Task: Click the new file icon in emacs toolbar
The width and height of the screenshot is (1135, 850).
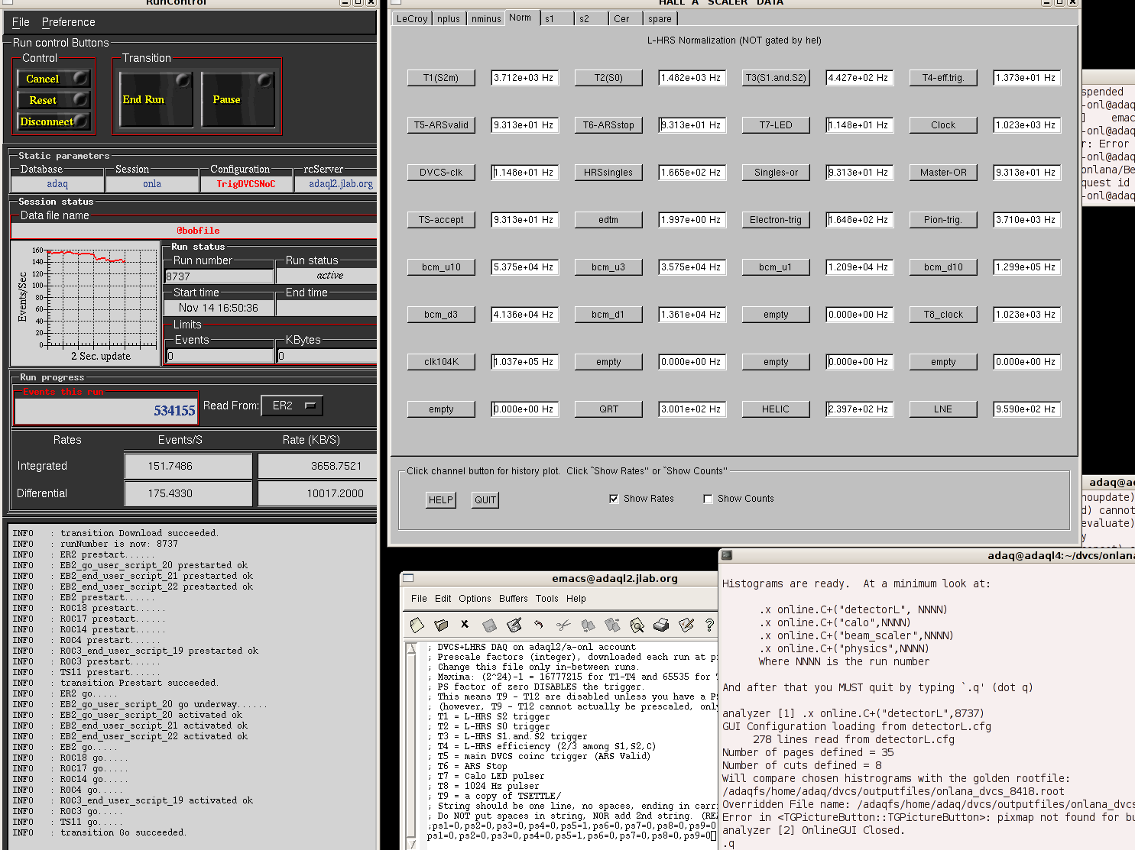Action: click(417, 625)
